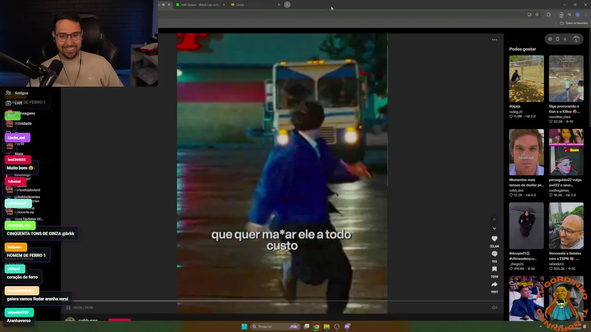Open 'Todos os favoritos' bookmarks folder
Image resolution: width=591 pixels, height=332 pixels.
574,23
